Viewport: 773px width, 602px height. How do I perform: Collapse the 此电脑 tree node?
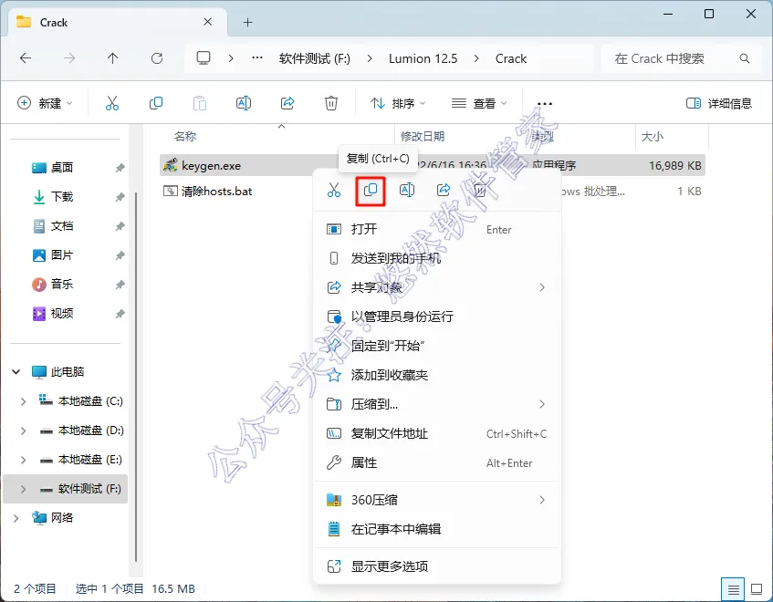(16, 372)
